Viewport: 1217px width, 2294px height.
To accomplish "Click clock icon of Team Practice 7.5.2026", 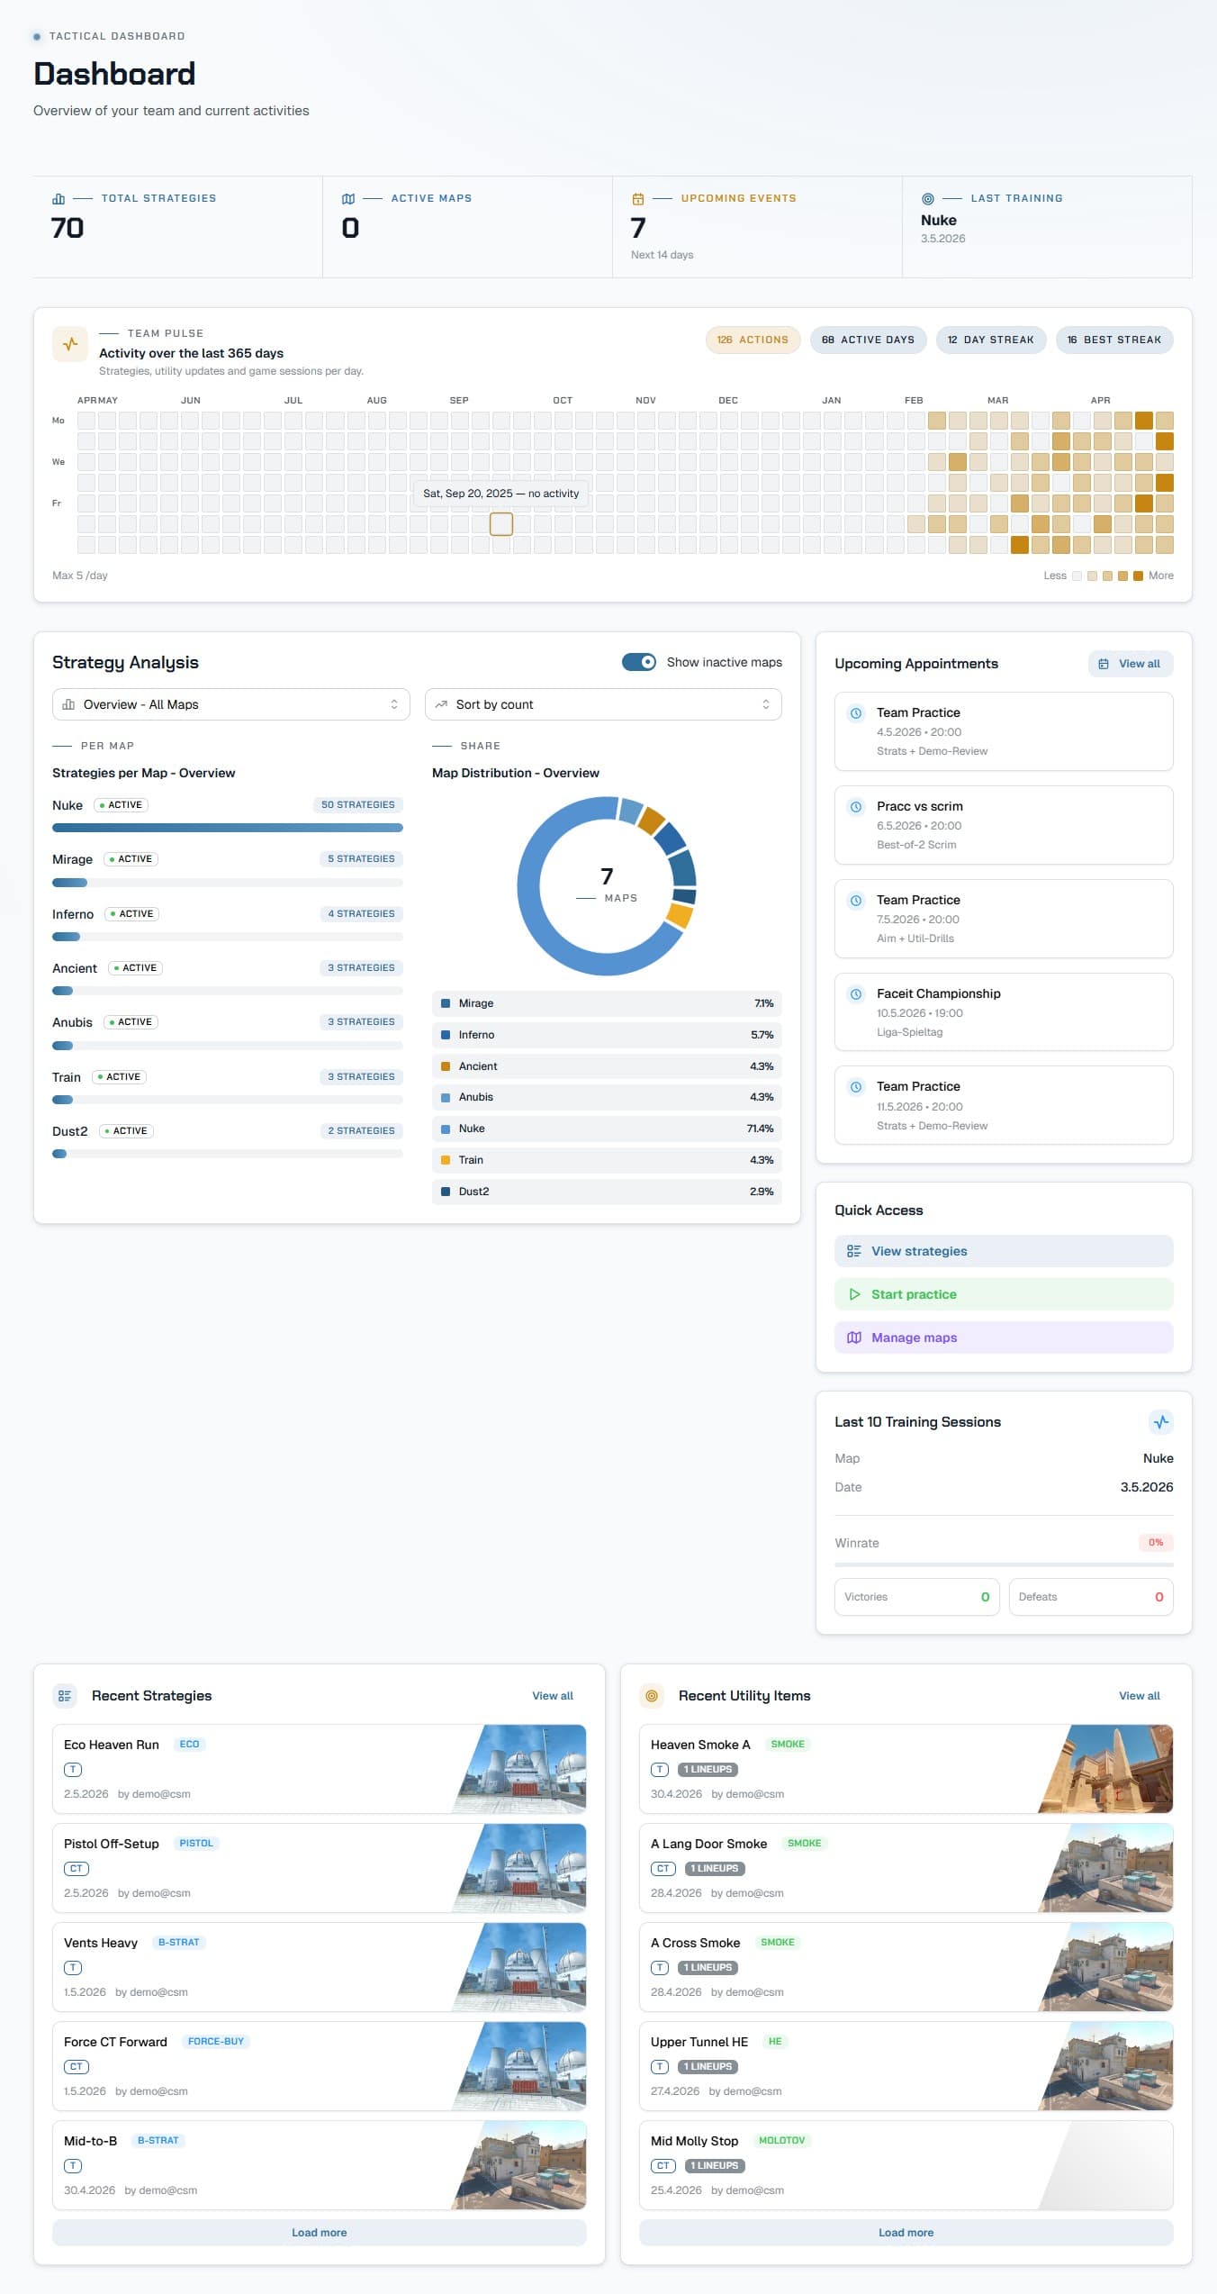I will [856, 901].
